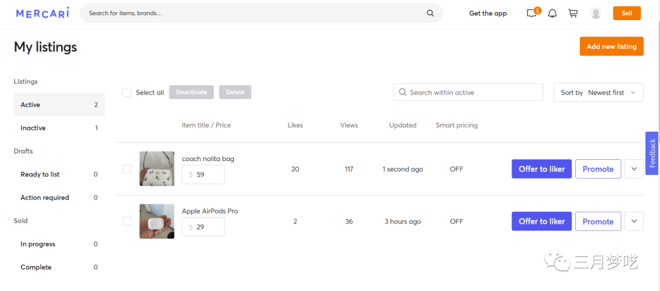Open messages with the chat icon

point(532,13)
